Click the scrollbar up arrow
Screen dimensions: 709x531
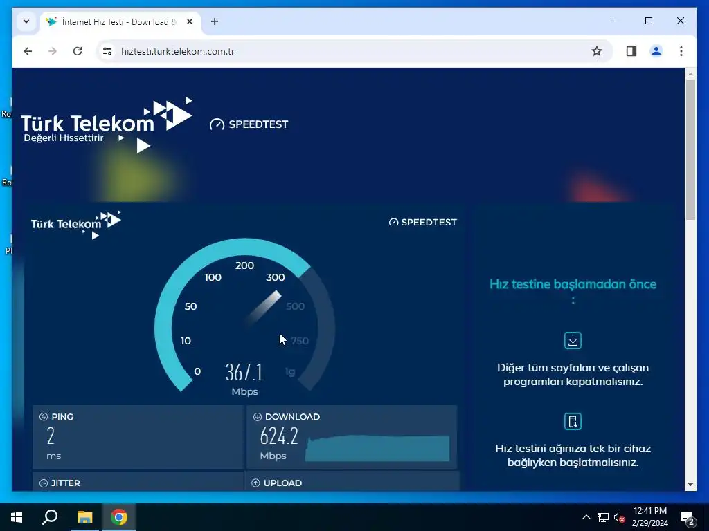coord(690,73)
